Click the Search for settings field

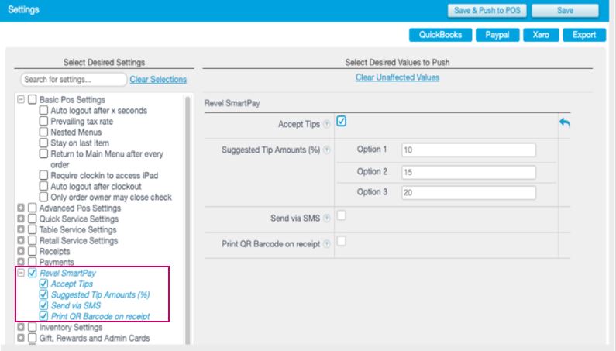(x=74, y=80)
